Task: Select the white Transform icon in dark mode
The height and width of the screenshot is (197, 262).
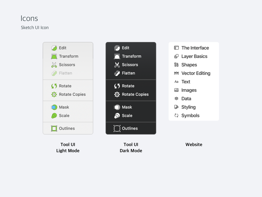Action: point(117,56)
